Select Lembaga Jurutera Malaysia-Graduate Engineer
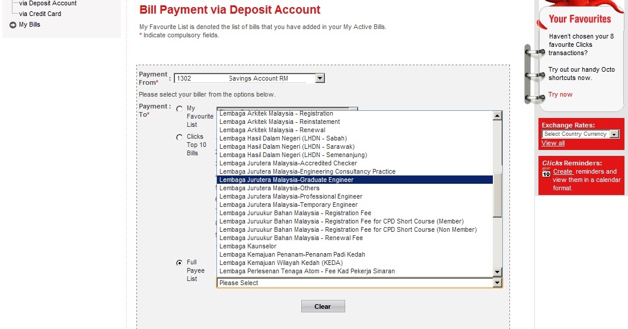Viewport: 628px width, 329px height. [x=355, y=180]
